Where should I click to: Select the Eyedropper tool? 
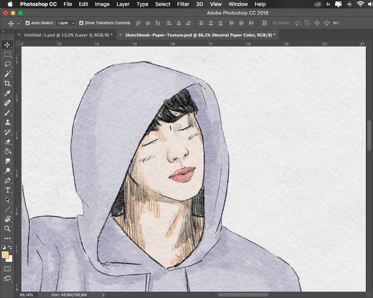[7, 93]
